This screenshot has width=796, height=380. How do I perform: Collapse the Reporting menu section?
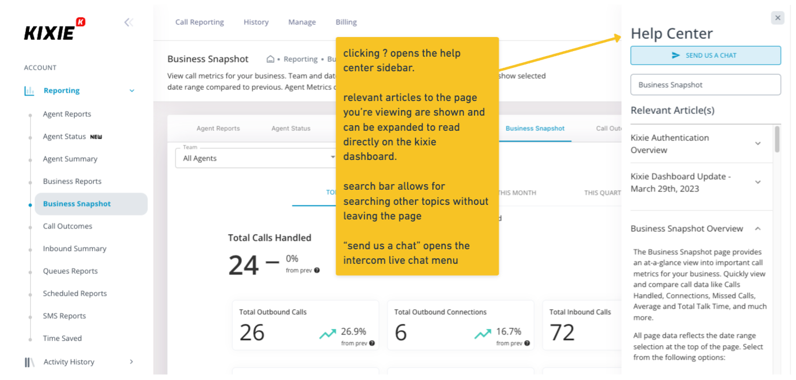[132, 91]
